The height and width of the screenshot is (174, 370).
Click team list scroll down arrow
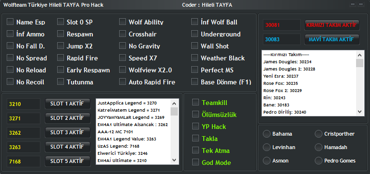coord(359,112)
